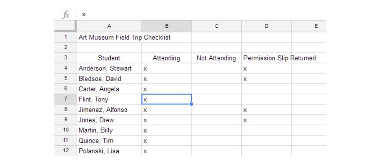
Task: Select Jones, Drew permission slip cell
Action: coord(266,120)
